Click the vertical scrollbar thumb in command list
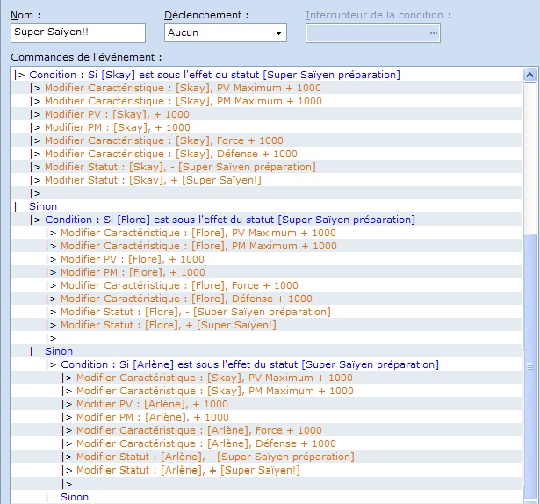The width and height of the screenshot is (540, 504). click(529, 367)
